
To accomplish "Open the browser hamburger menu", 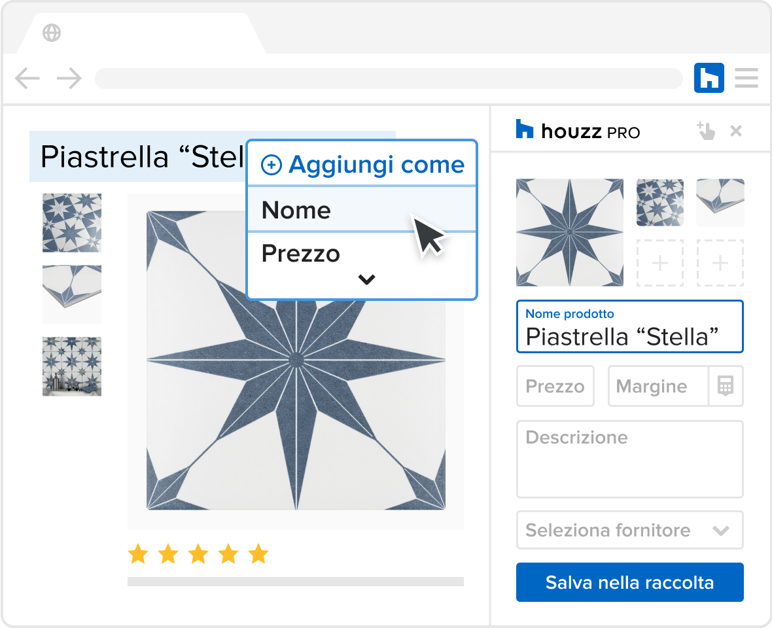I will click(746, 78).
